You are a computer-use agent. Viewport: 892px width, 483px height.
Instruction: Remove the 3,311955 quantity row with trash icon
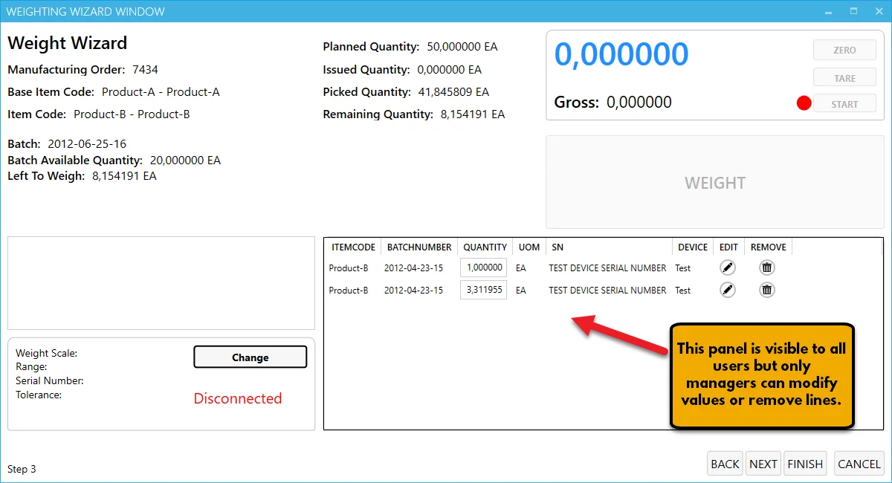click(767, 290)
